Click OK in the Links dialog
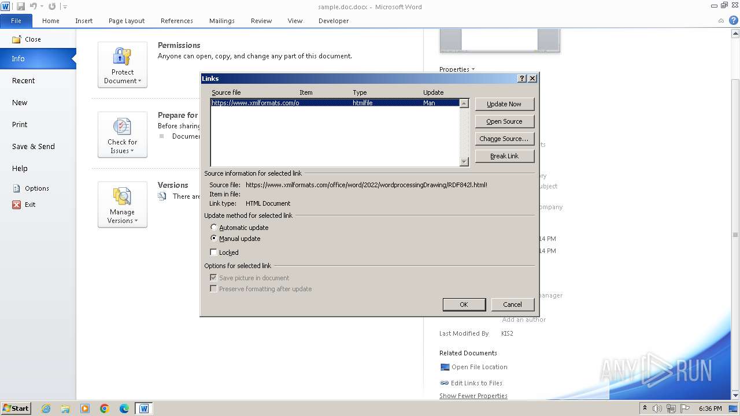The width and height of the screenshot is (740, 416). 464,304
